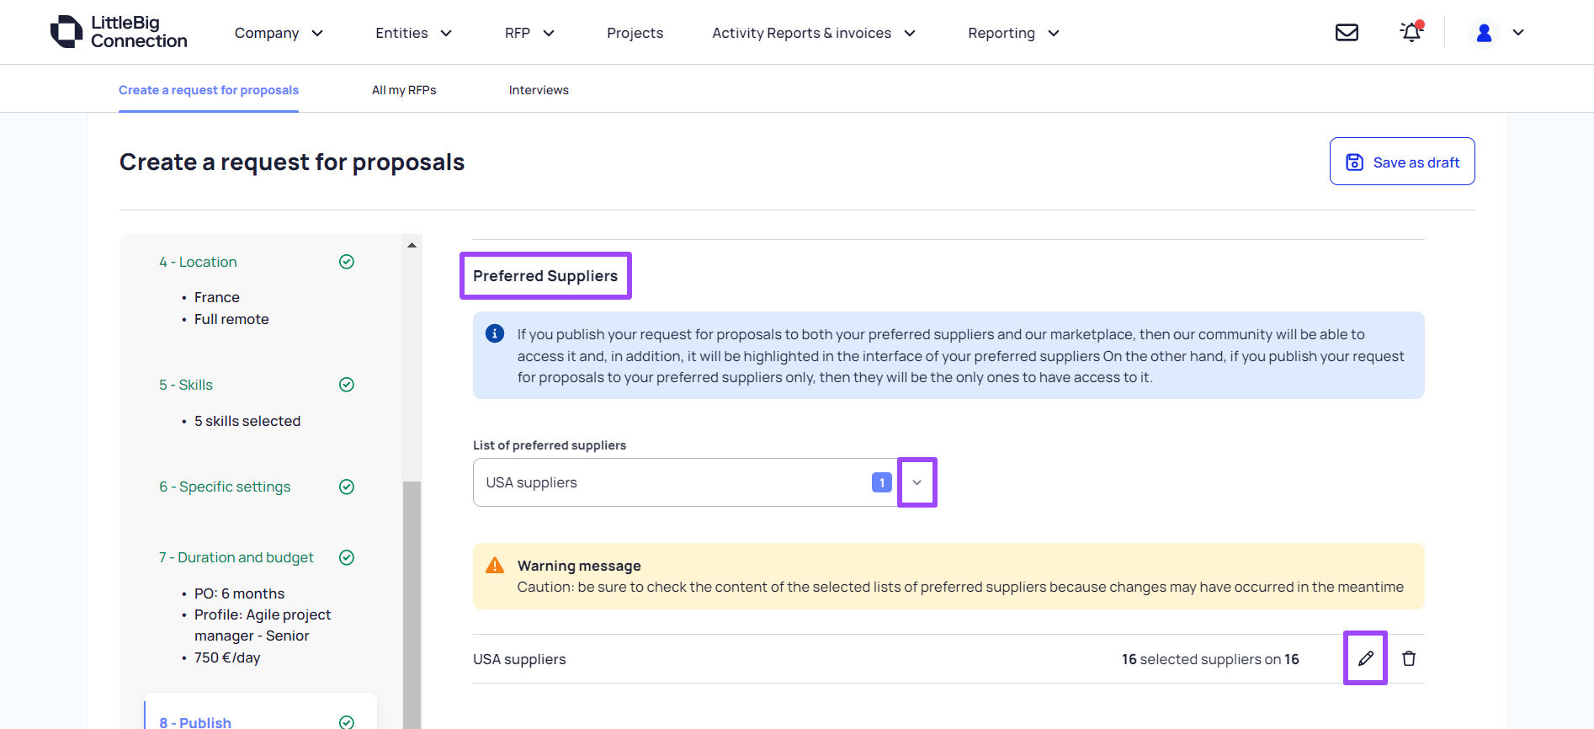Click the USA suppliers selection field

(673, 482)
